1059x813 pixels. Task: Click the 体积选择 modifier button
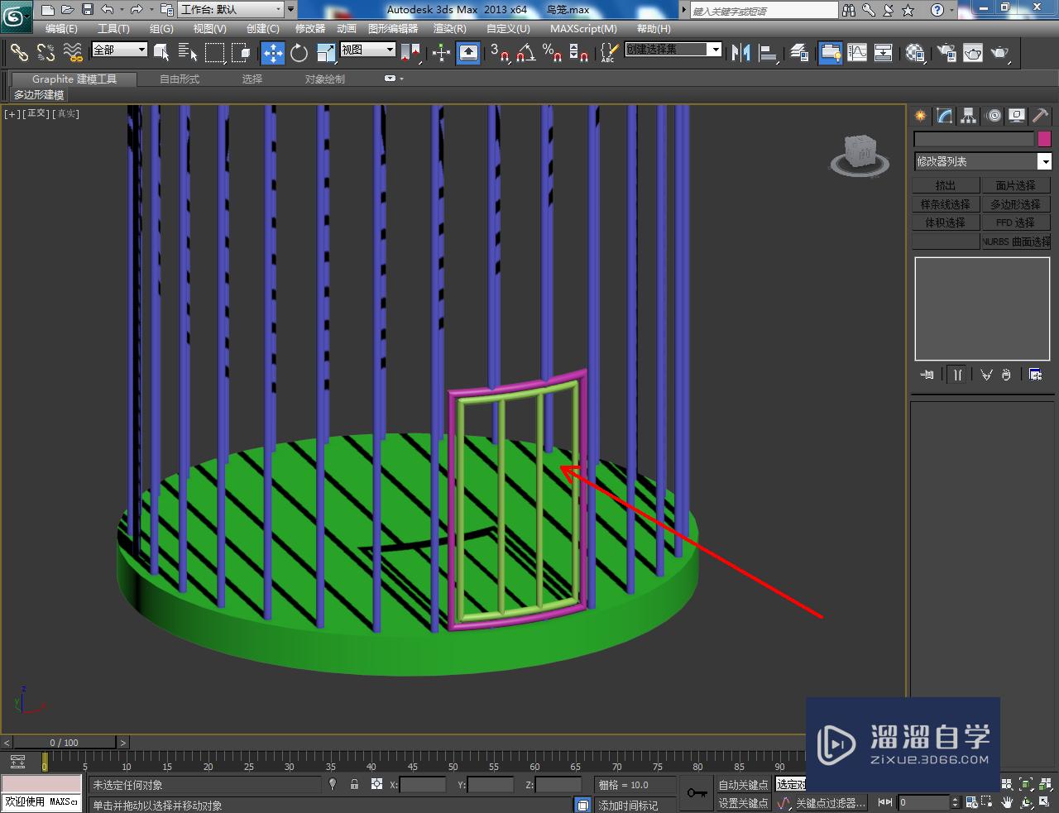[946, 222]
